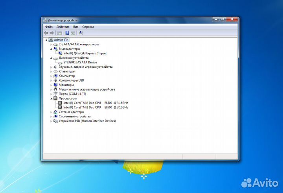Image resolution: width=283 pixels, height=193 pixels.
Task: Click the Forward arrow toolbar icon
Action: coord(52,33)
